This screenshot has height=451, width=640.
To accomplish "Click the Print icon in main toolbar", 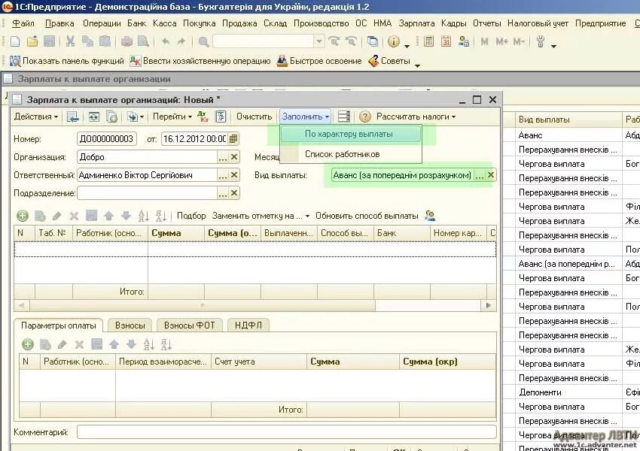I will tap(126, 41).
